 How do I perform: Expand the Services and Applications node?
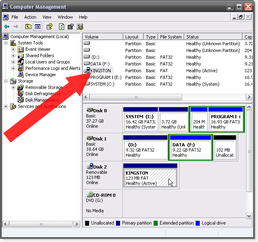click(x=6, y=107)
